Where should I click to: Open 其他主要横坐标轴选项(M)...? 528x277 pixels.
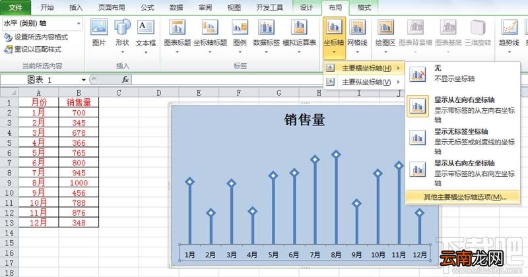coord(462,197)
